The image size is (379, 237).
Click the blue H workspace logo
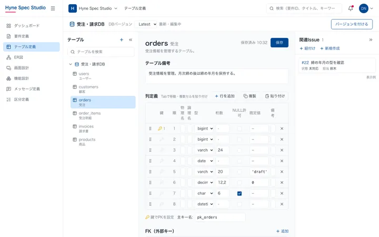(x=73, y=8)
